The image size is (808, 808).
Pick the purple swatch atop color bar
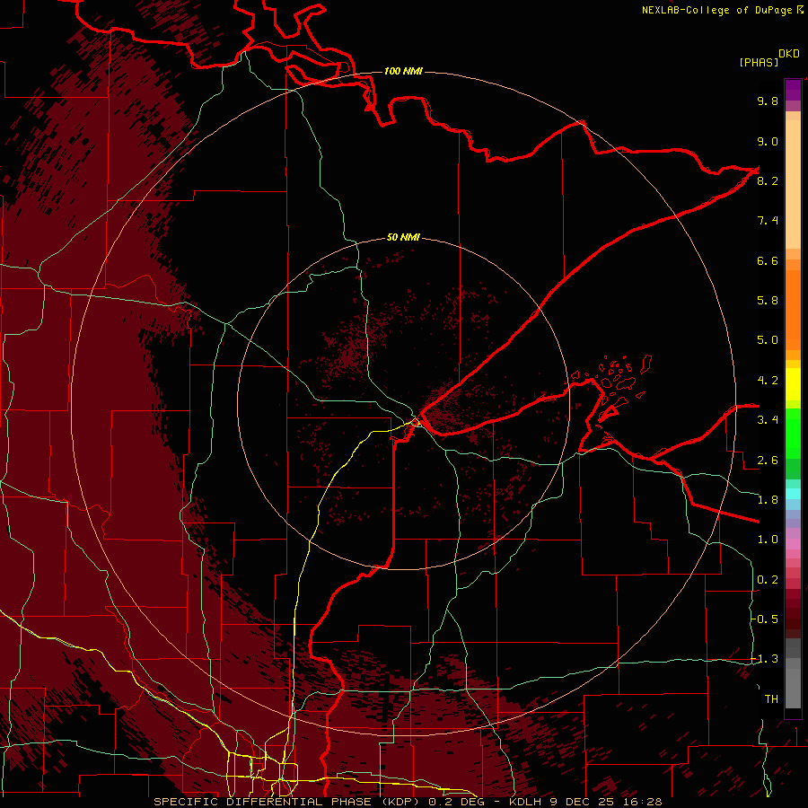coord(793,90)
